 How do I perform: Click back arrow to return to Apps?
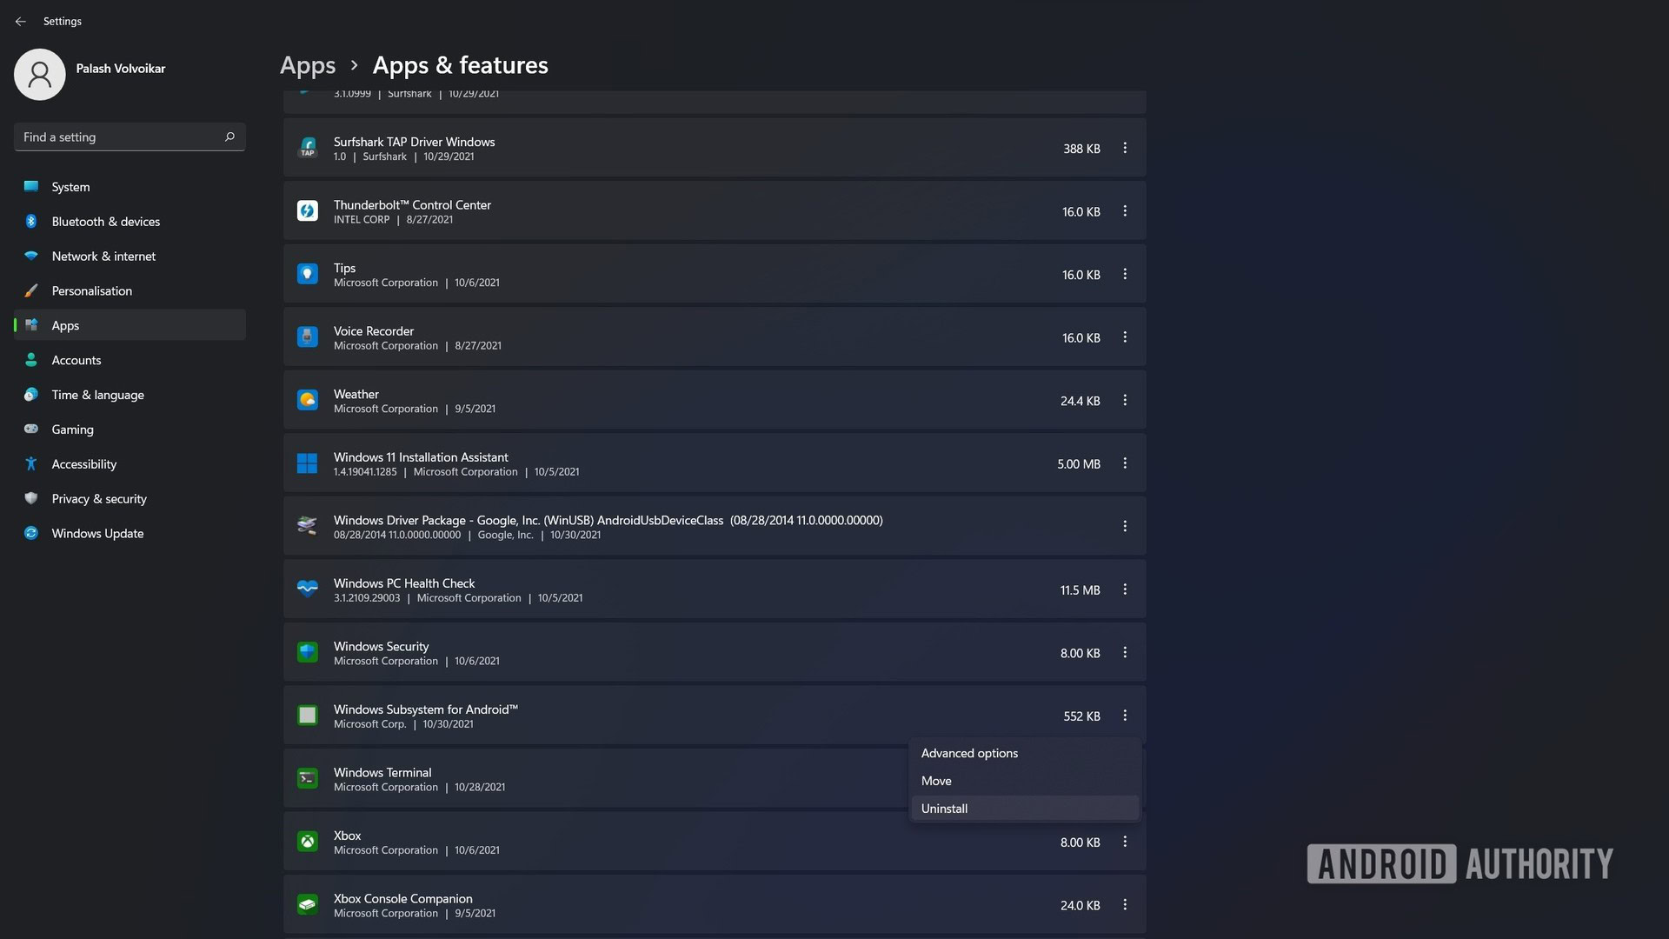(x=21, y=19)
